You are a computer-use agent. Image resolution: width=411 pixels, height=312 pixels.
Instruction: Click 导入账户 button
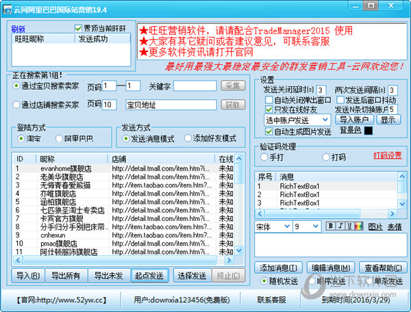click(x=354, y=120)
